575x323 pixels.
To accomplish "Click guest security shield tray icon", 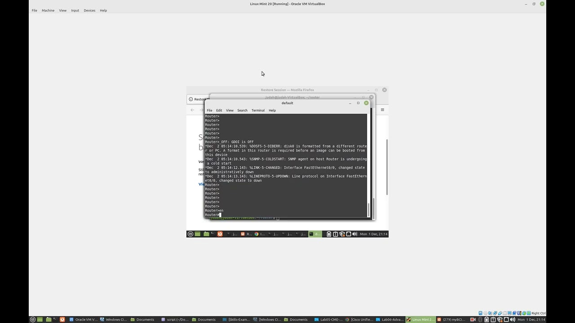I will point(342,234).
